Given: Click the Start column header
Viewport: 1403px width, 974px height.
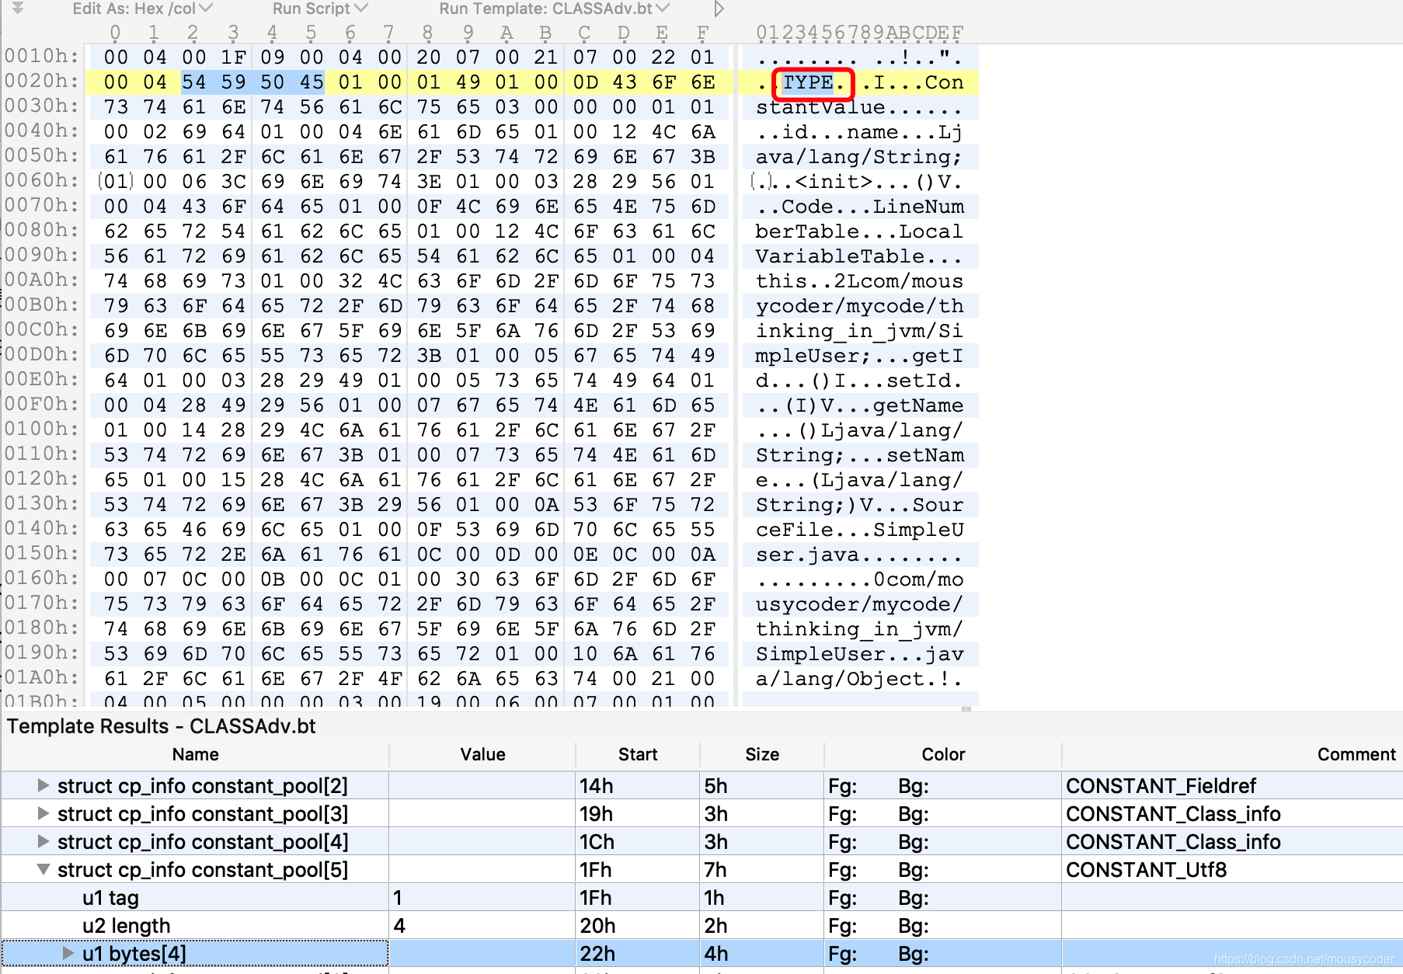Looking at the screenshot, I should (638, 754).
